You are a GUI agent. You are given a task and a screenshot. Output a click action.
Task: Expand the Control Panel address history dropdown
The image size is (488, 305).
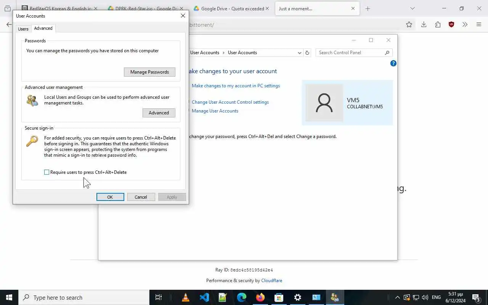click(300, 53)
